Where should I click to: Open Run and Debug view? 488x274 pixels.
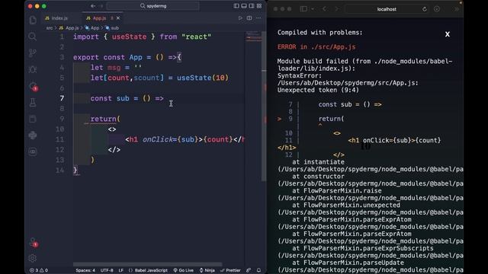(33, 69)
